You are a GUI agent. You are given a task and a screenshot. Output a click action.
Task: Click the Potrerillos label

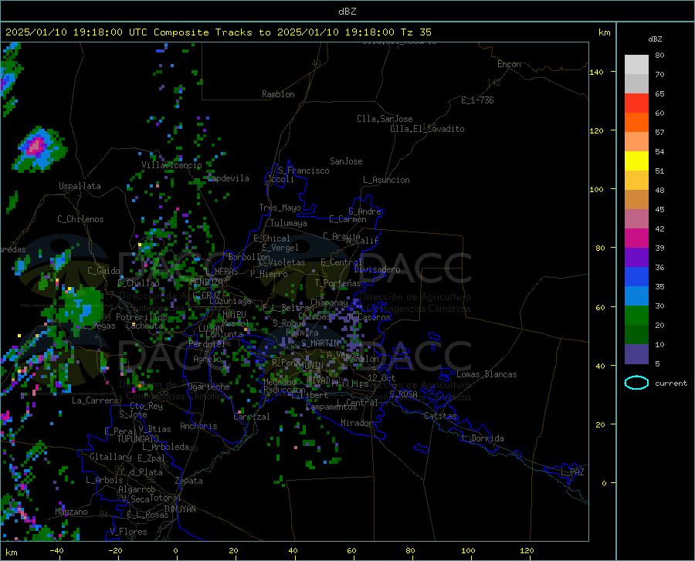[x=141, y=317]
